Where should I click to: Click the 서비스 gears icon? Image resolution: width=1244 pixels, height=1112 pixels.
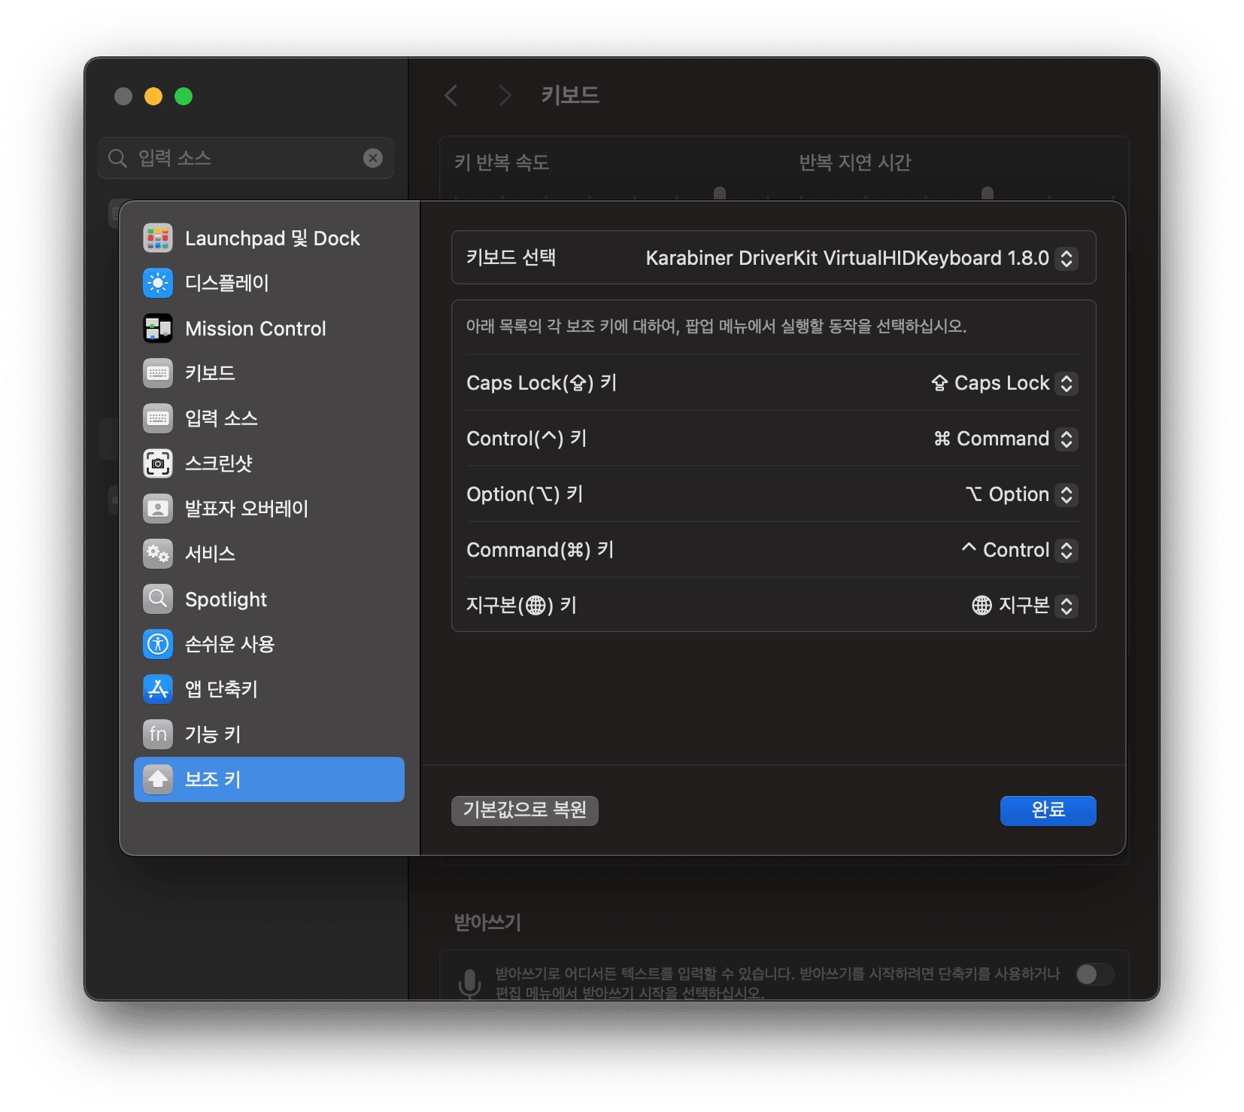click(x=158, y=554)
